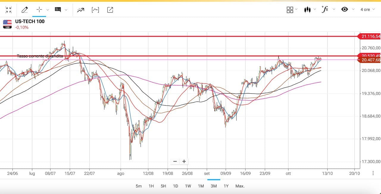Zoom out with the minus button

(x=175, y=161)
